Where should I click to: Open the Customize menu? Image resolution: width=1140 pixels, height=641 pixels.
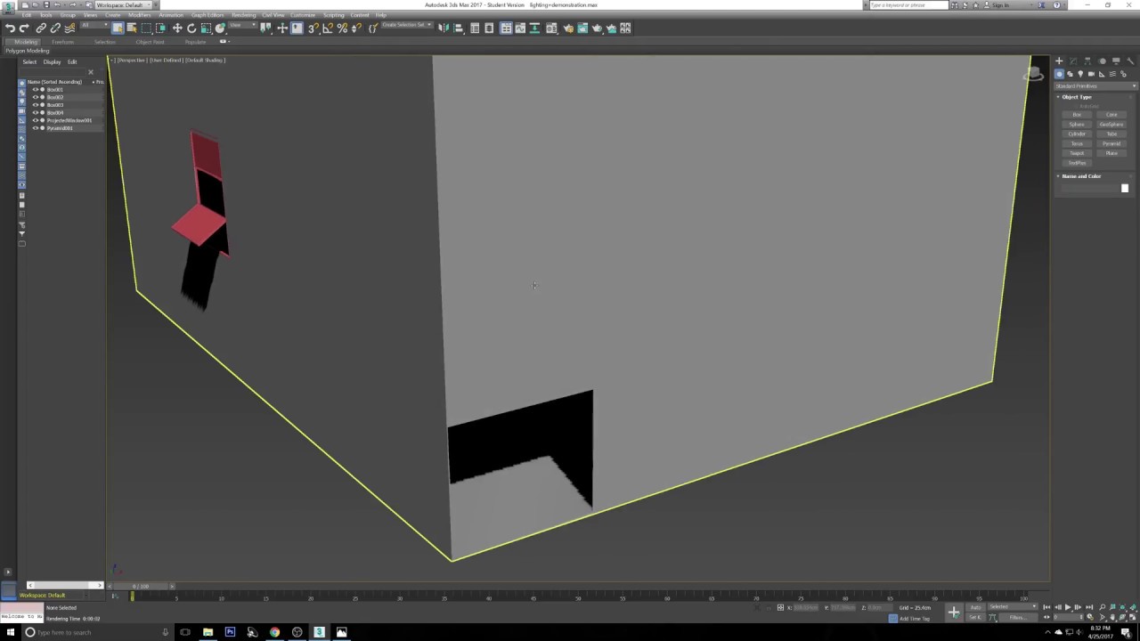point(303,15)
